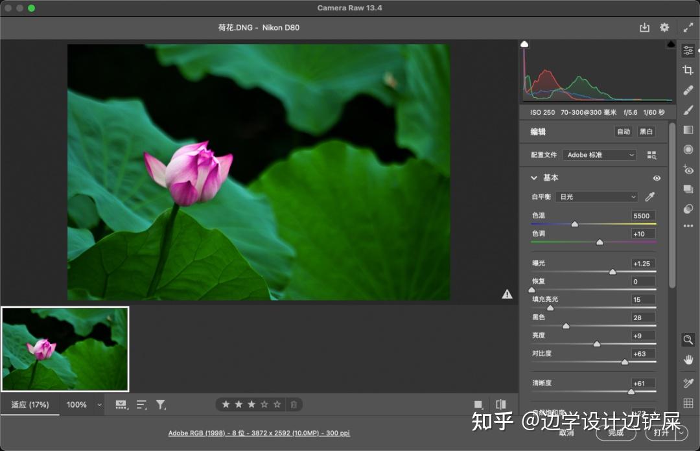Open the Red Eye Removal tool

point(688,170)
